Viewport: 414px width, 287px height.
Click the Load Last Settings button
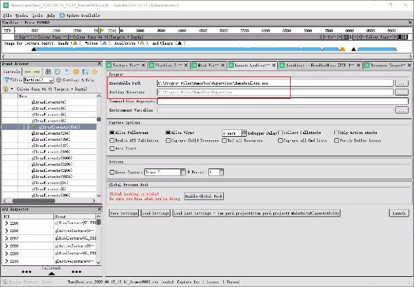[x=256, y=213]
